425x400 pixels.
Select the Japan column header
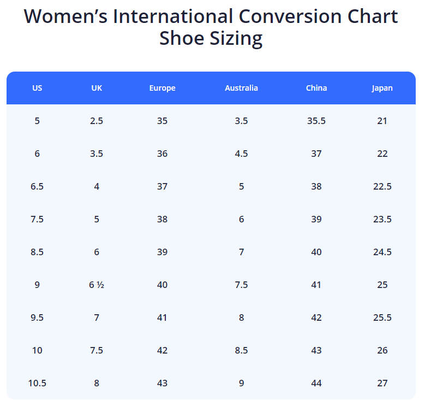pos(382,88)
